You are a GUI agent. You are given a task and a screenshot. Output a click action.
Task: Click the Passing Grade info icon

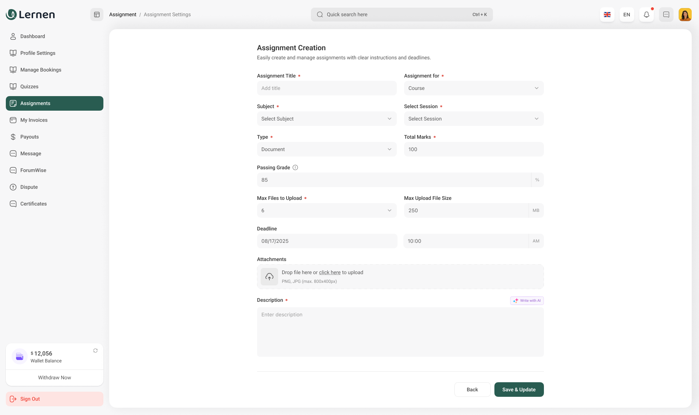click(295, 167)
